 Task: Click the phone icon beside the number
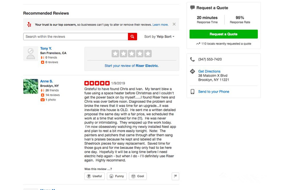[x=192, y=59]
